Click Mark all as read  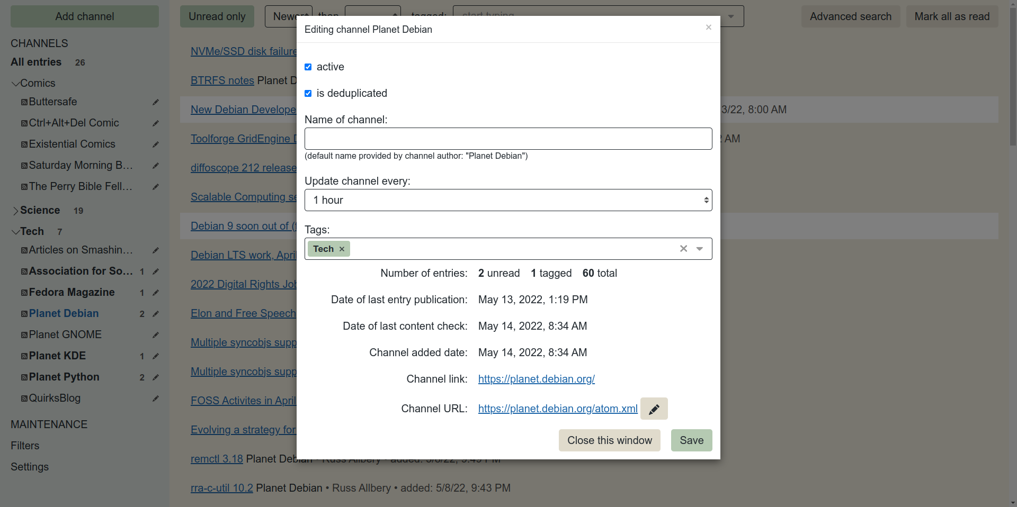(x=952, y=16)
